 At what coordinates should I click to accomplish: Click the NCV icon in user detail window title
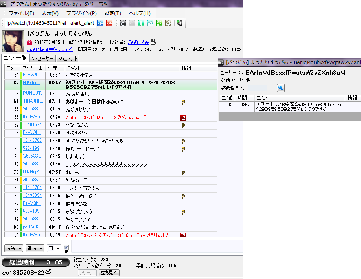[221, 62]
